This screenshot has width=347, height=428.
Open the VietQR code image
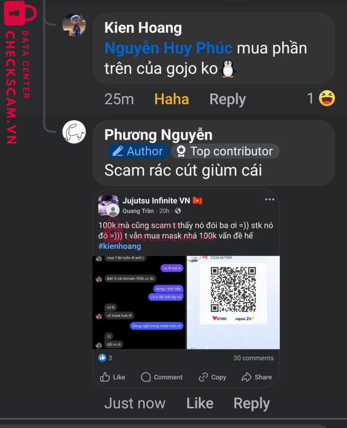(x=233, y=303)
